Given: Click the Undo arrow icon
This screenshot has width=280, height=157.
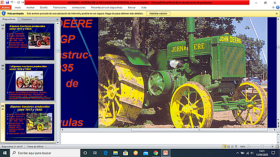Looking at the screenshot, I should (12, 3).
